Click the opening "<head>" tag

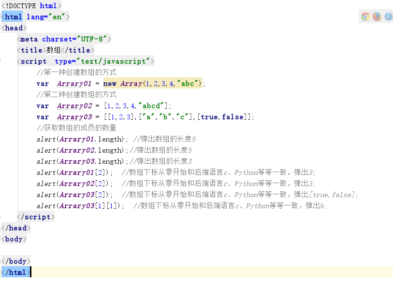click(14, 28)
